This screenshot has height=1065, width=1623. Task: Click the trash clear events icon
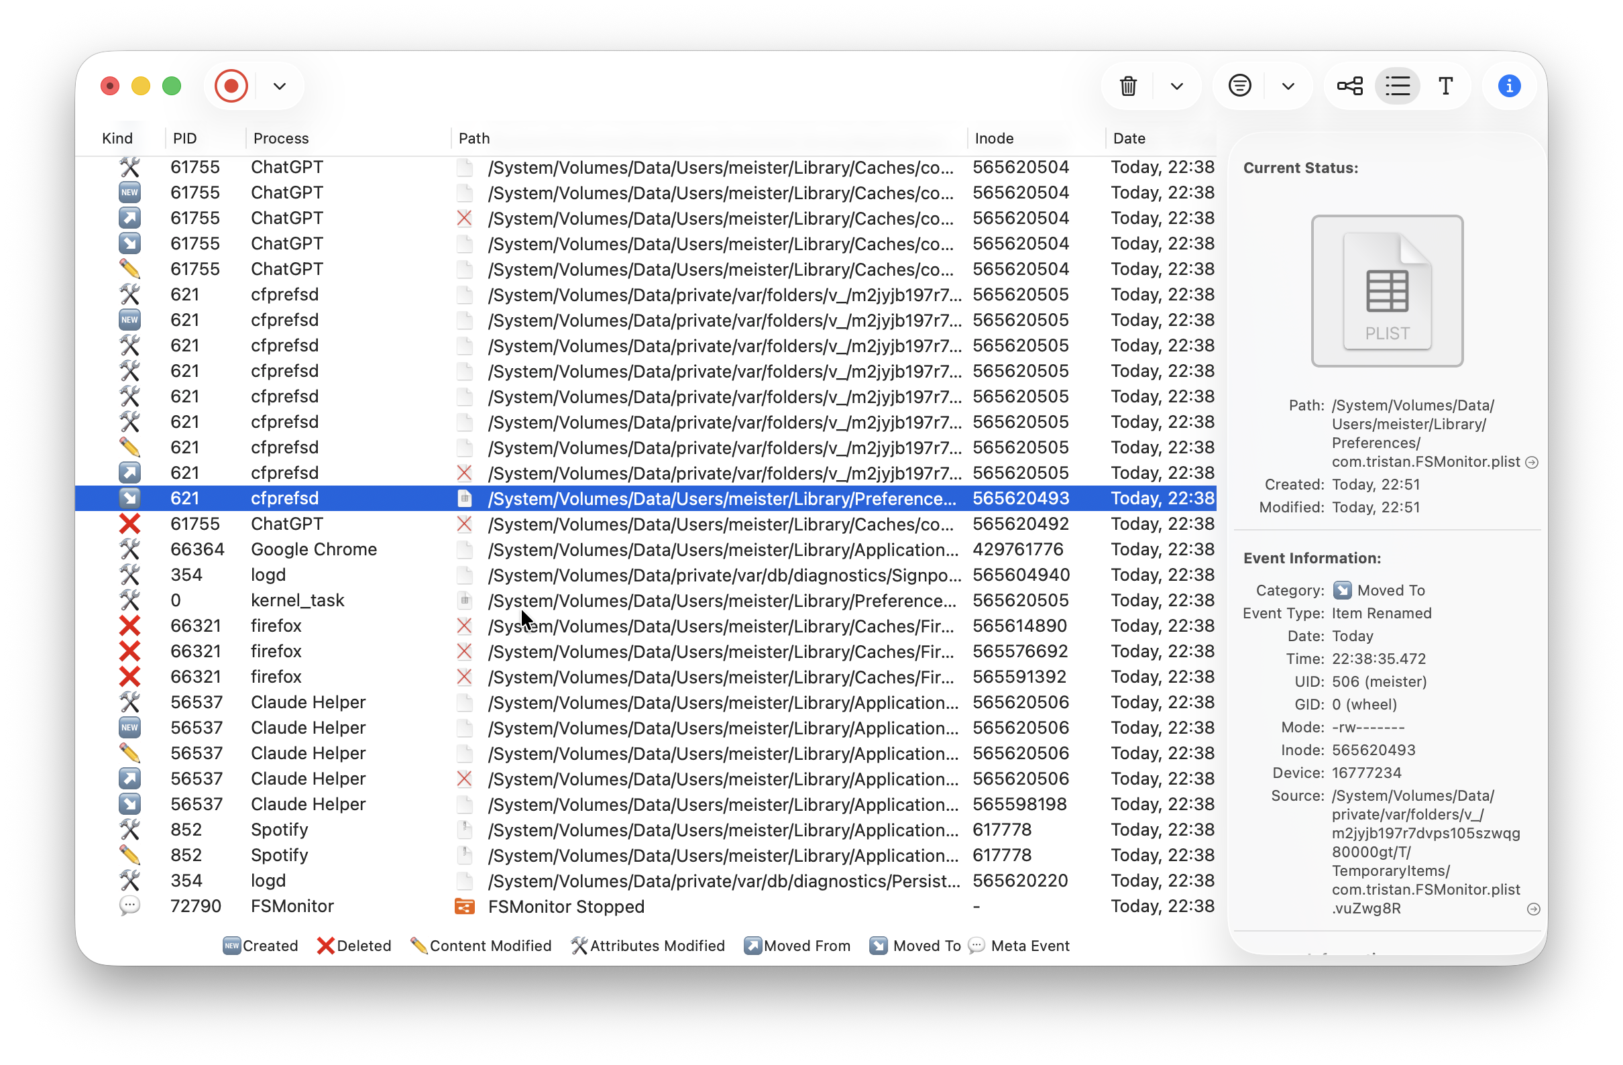1129,87
